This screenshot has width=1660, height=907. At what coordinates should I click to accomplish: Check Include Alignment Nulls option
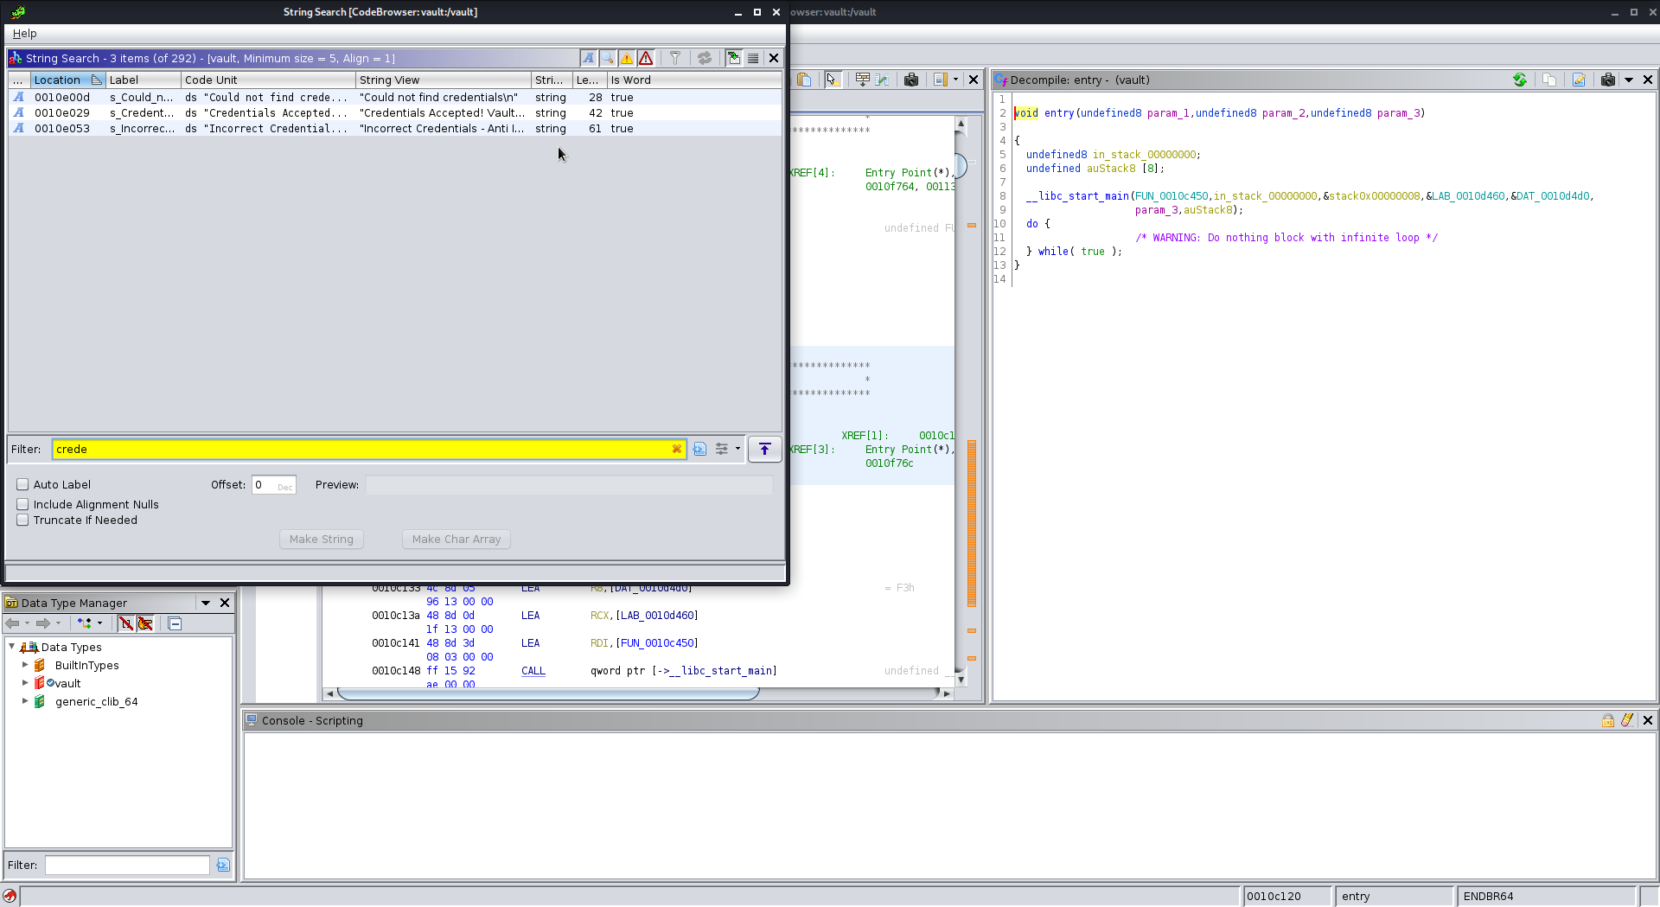(x=23, y=505)
